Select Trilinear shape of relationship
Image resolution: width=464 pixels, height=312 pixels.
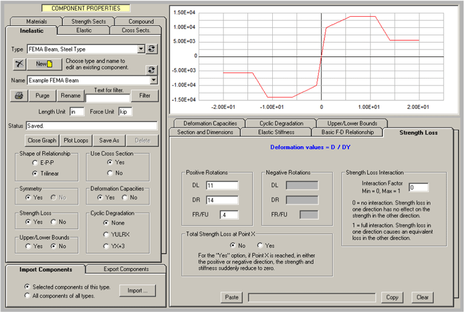coord(35,173)
